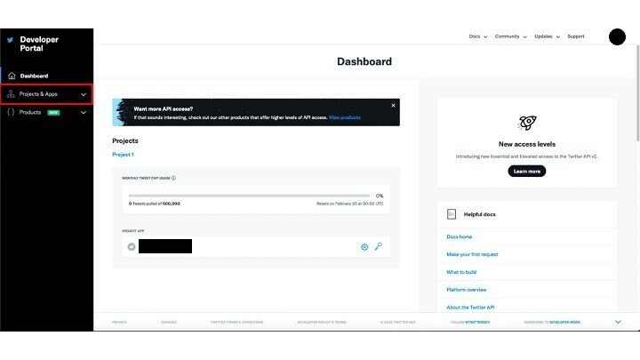Open Projects & Apps menu item
This screenshot has width=640, height=360.
coord(46,94)
